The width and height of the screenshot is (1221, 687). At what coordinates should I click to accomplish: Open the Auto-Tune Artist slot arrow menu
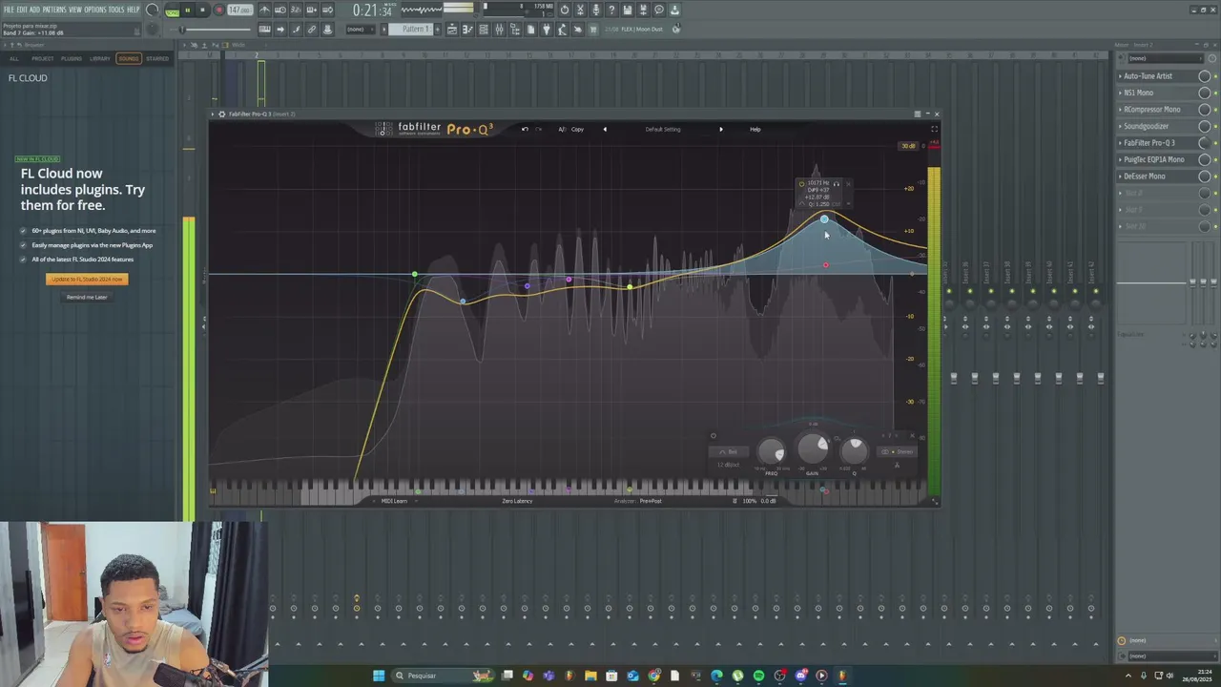[1120, 76]
